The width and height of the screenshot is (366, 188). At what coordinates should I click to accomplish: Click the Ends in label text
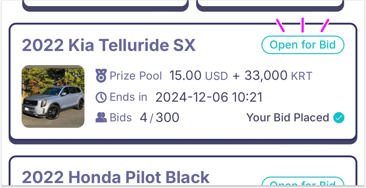tap(128, 98)
